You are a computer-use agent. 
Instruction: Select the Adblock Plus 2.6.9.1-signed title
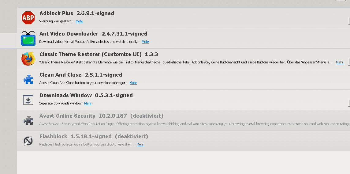(76, 13)
